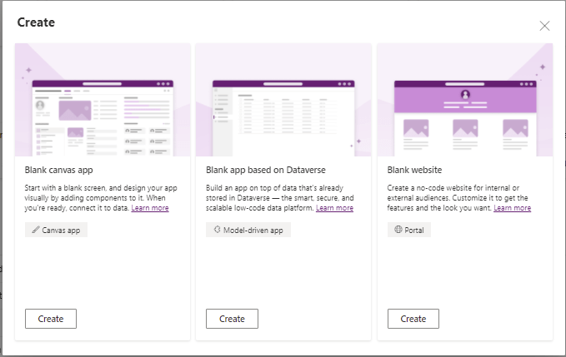Viewport: 566px width, 357px height.
Task: Open Learn more link for canvas app
Action: 150,208
